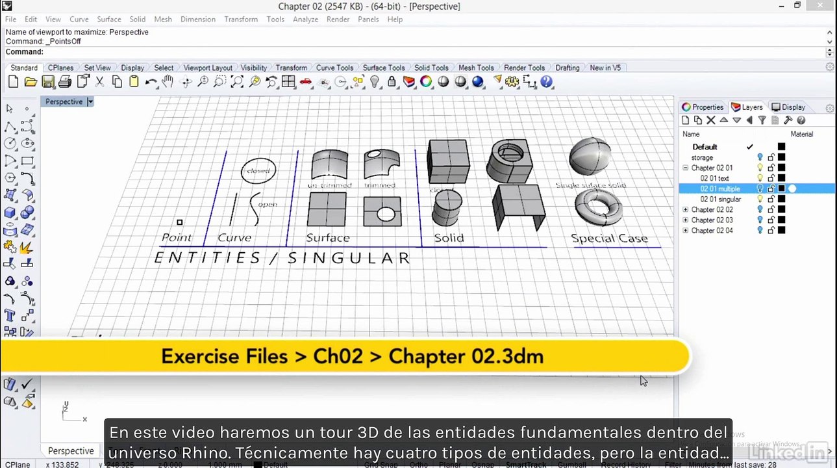Move layer up with the up triangle
837x468 pixels.
point(723,120)
